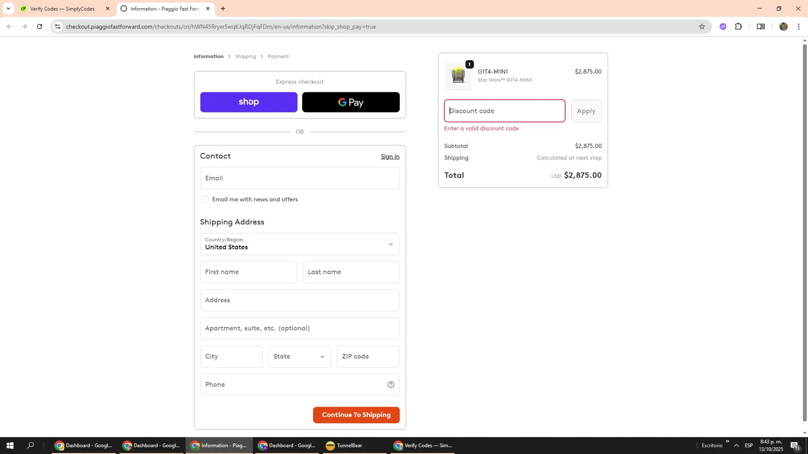Image resolution: width=808 pixels, height=454 pixels.
Task: Switch to Verify Codes — Sim... taskbar window
Action: 423,445
